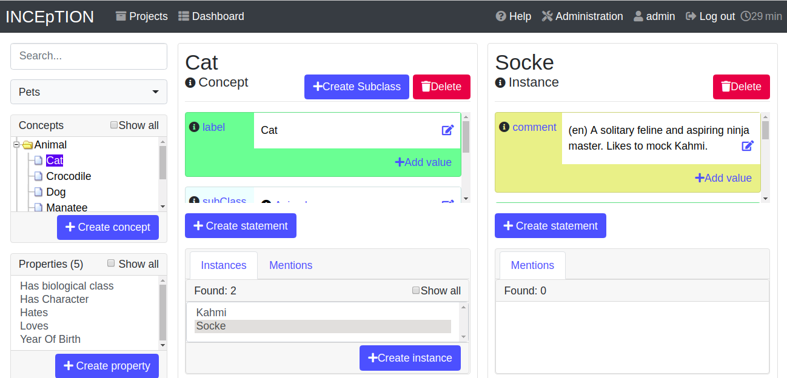Check Show all in the Instances tab

(x=416, y=291)
